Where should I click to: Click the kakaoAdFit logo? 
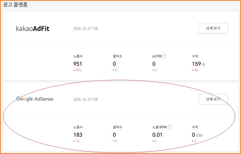[33, 28]
